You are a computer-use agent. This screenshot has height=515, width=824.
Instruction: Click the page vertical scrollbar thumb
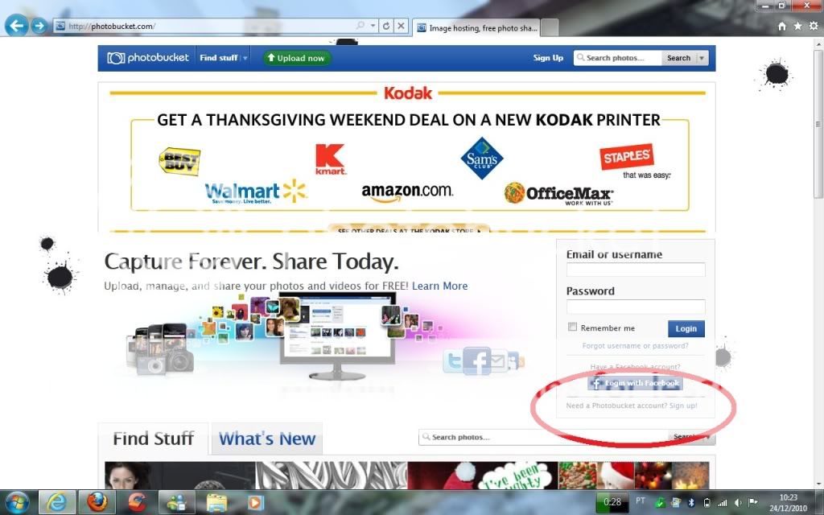tap(818, 124)
